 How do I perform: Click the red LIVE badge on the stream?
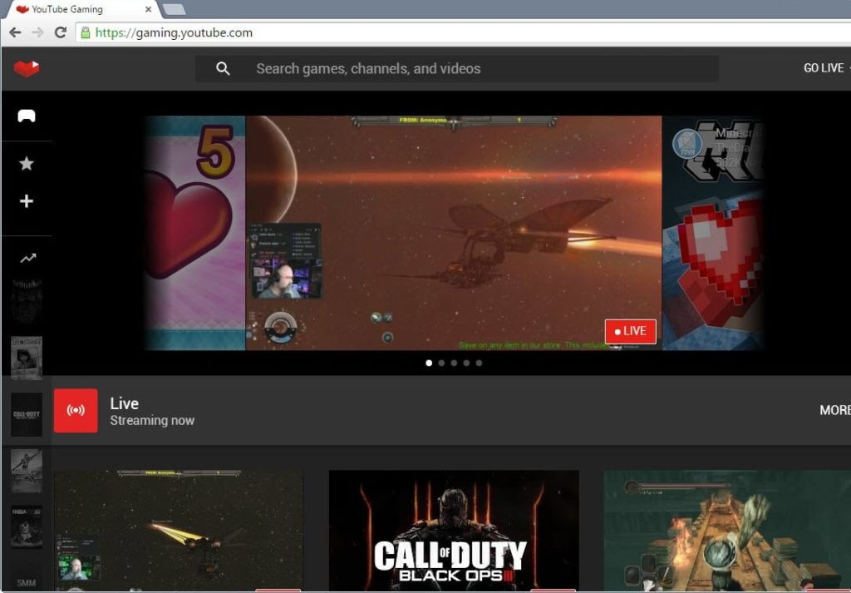[x=629, y=331]
